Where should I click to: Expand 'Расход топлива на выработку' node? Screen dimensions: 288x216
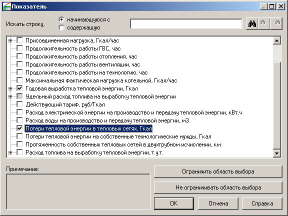point(10,152)
